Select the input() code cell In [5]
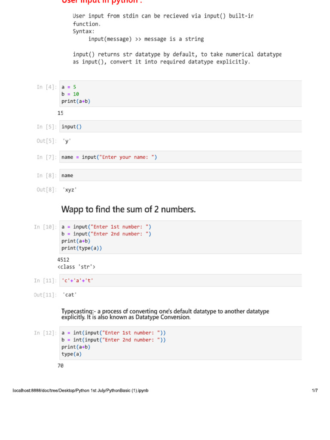330x440 pixels. pyautogui.click(x=180, y=127)
